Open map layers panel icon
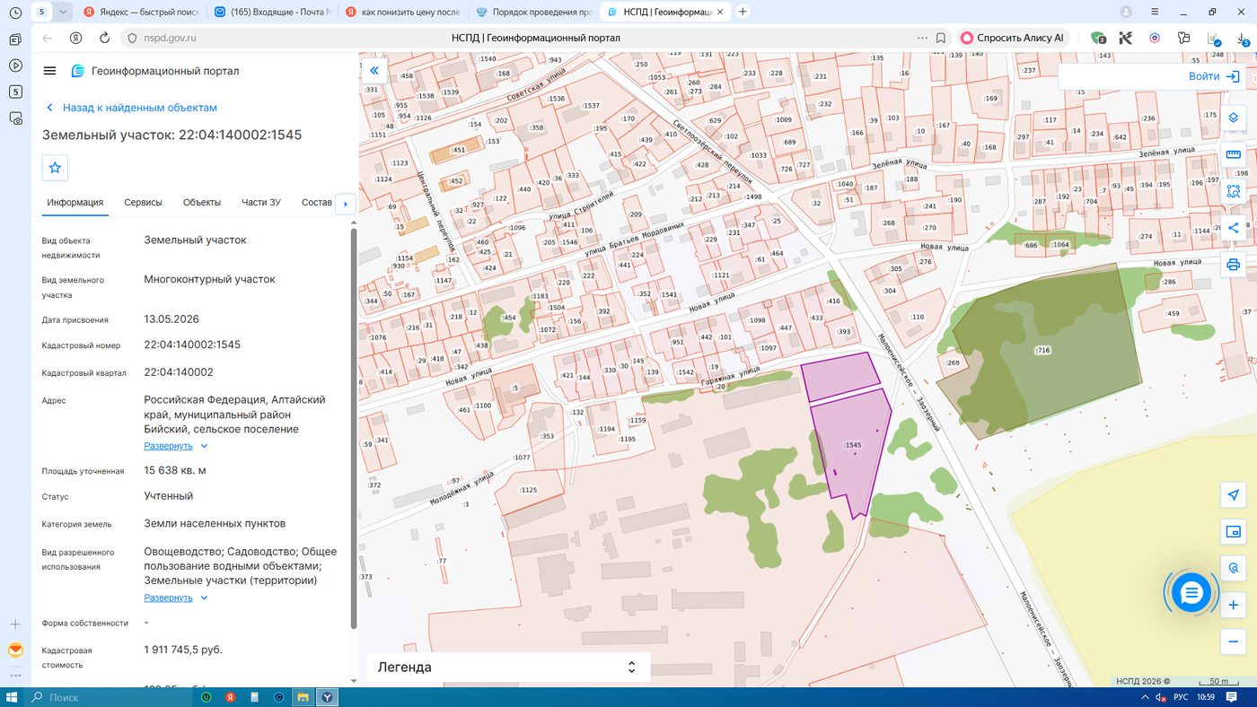Viewport: 1257px width, 707px height. tap(1234, 118)
